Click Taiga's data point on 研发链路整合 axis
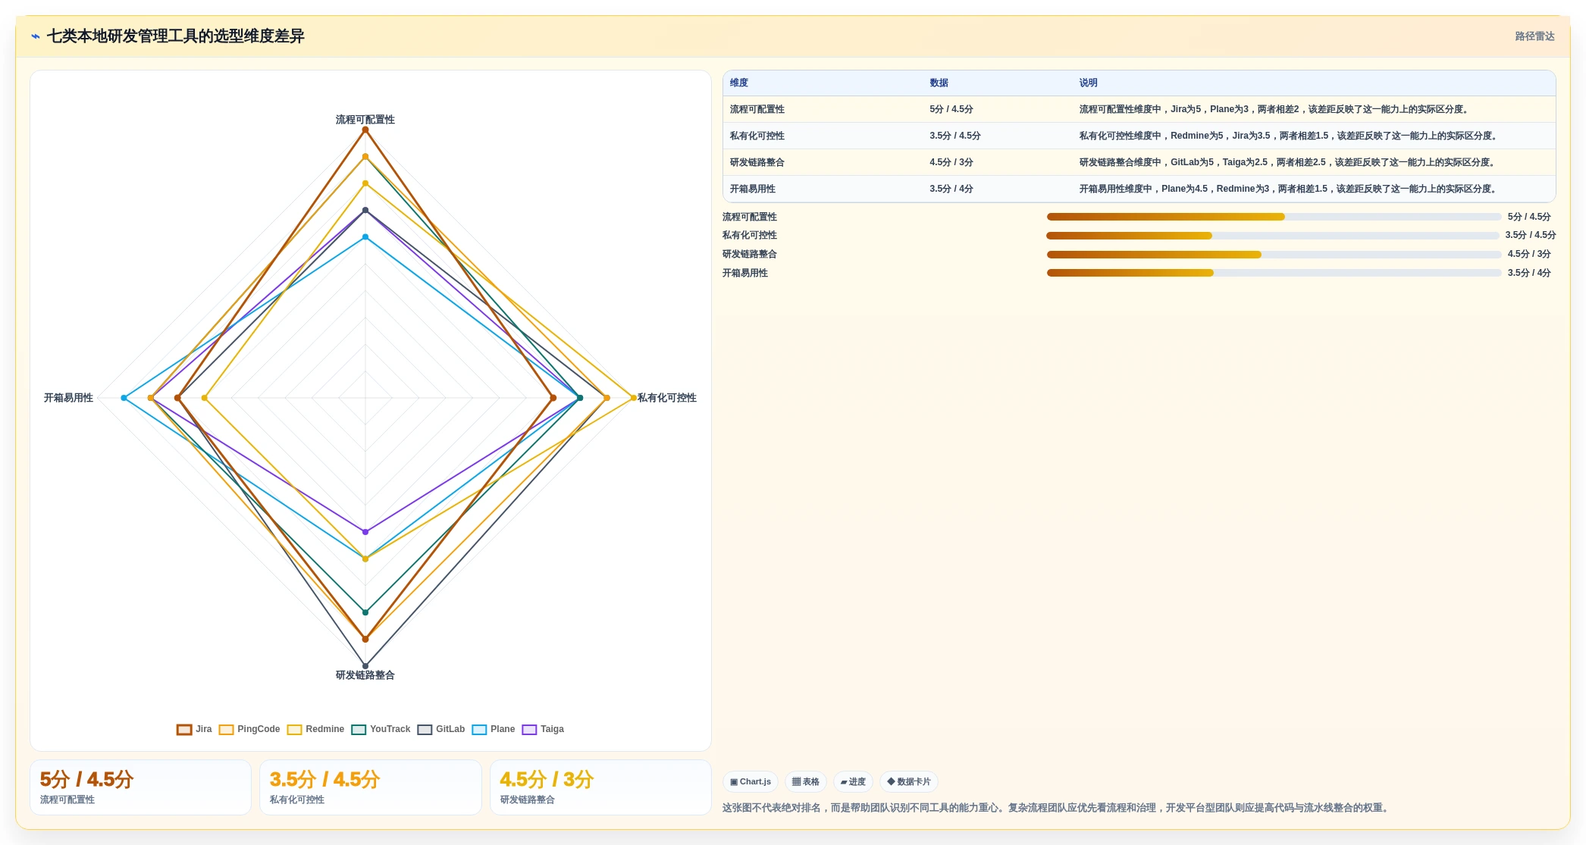 tap(365, 532)
